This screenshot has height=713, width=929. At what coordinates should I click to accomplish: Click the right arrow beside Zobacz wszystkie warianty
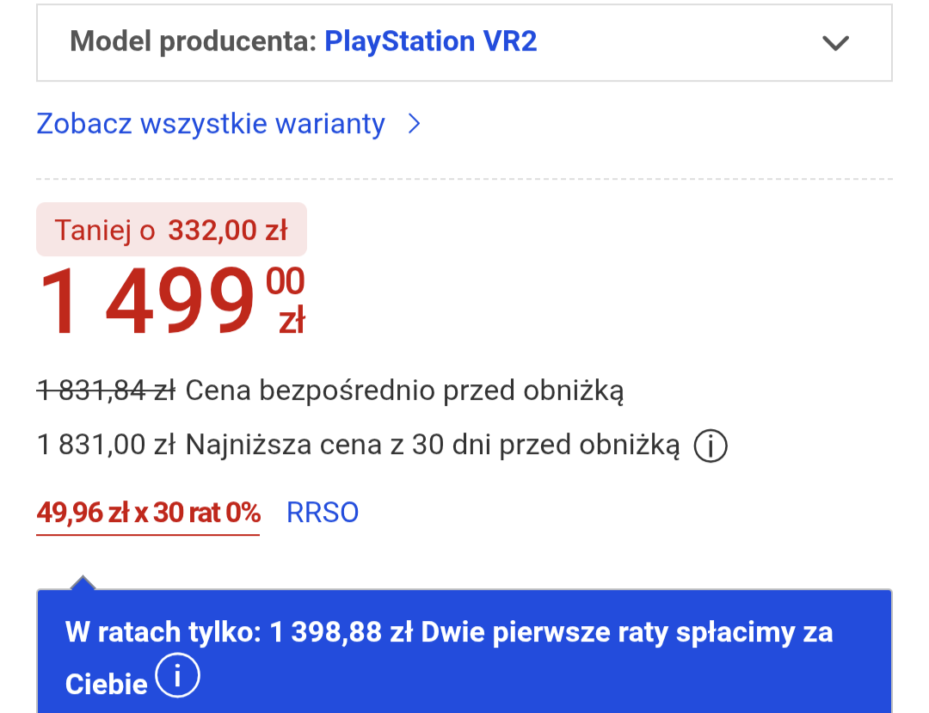coord(415,124)
